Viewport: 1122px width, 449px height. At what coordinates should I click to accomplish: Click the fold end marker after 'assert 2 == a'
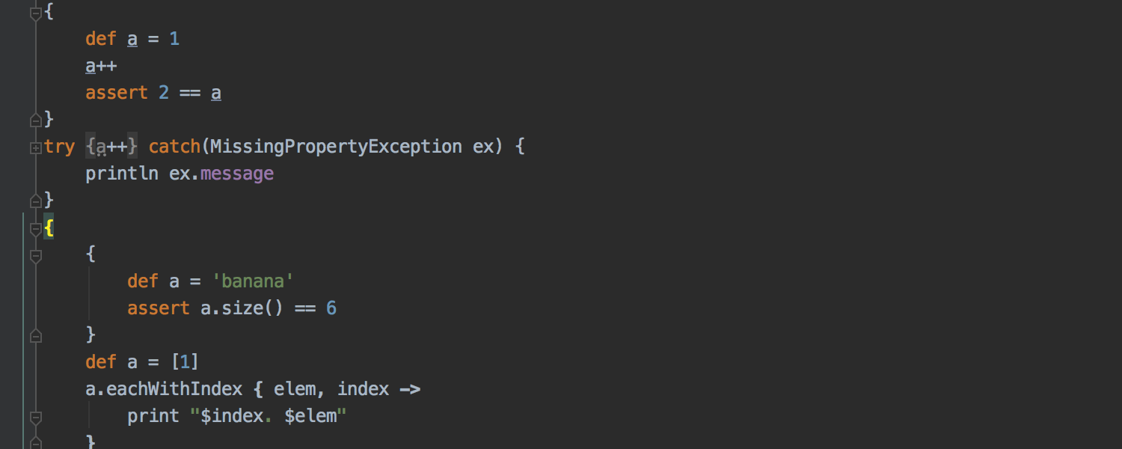[x=35, y=120]
